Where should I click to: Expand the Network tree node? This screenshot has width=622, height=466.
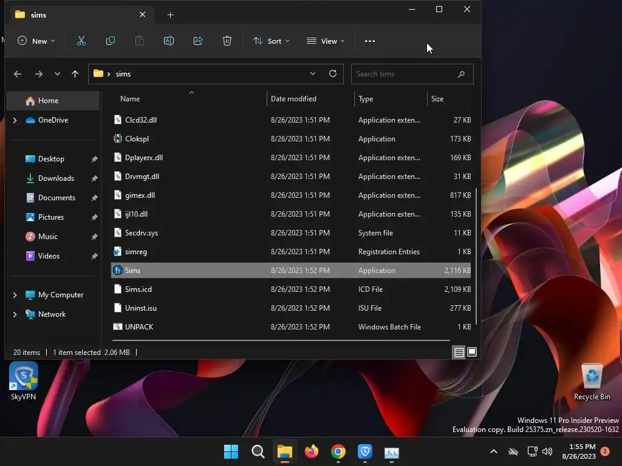point(15,314)
